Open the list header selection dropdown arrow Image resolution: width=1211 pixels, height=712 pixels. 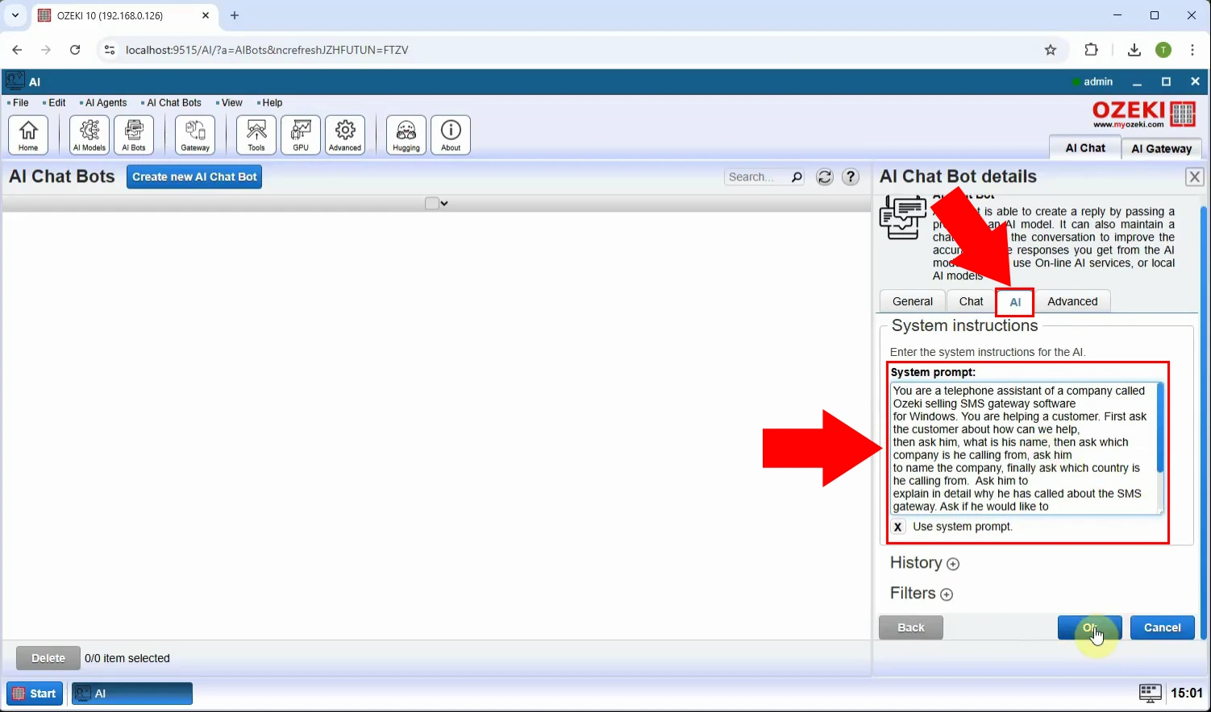point(444,204)
